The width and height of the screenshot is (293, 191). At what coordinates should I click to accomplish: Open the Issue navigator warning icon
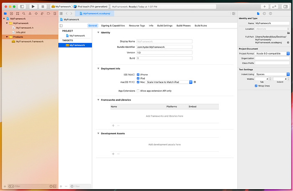(x=30, y=13)
